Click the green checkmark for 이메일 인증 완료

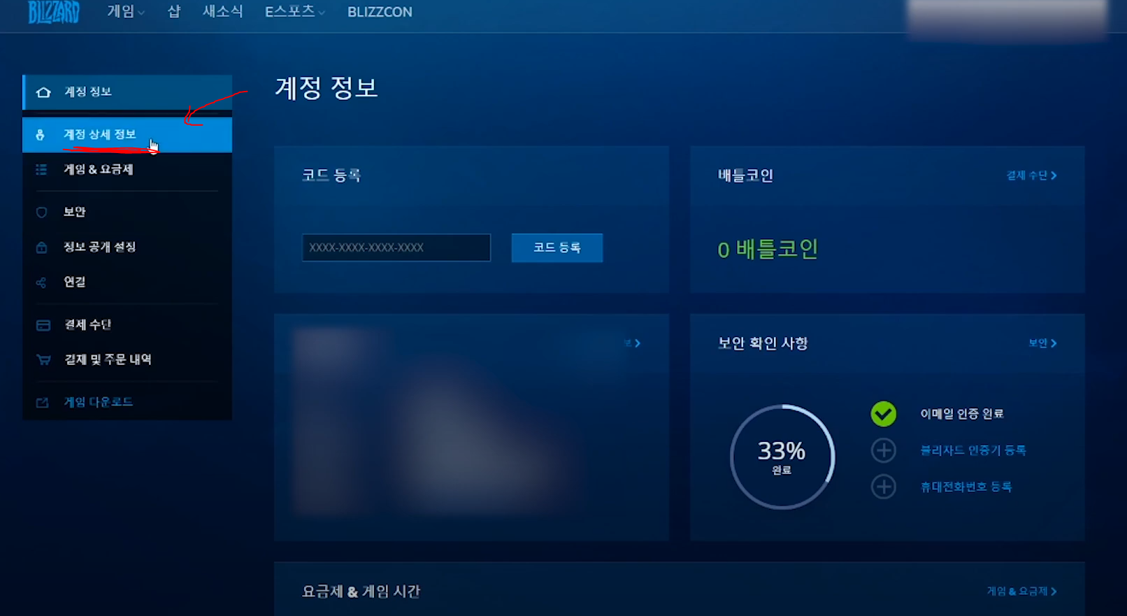(884, 414)
